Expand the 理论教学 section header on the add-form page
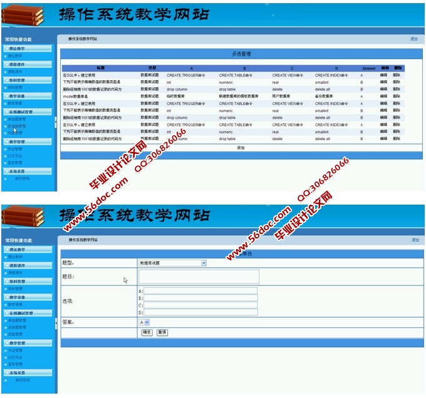 pos(28,250)
